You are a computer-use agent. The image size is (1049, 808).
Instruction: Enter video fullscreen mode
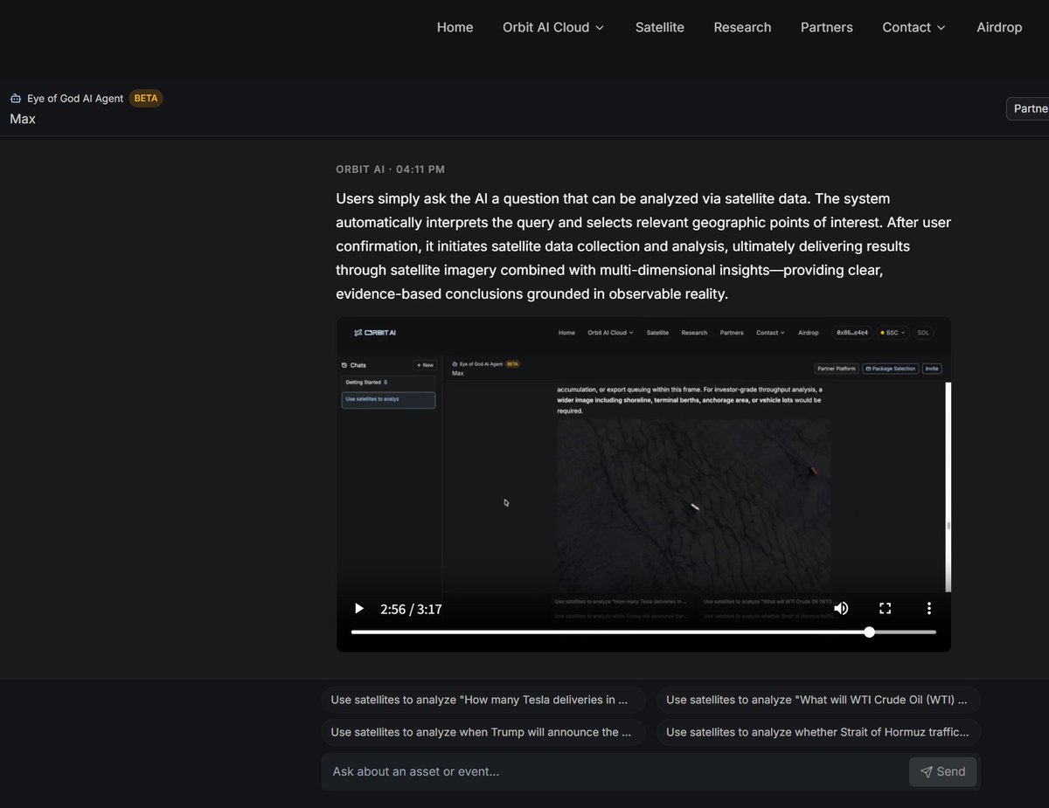pyautogui.click(x=885, y=609)
